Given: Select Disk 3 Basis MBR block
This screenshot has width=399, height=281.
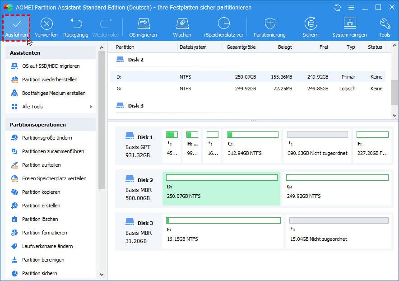Looking at the screenshot, I should click(139, 232).
